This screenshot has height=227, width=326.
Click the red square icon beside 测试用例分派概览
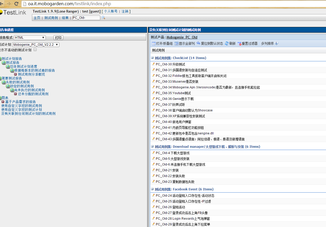pos(15,75)
